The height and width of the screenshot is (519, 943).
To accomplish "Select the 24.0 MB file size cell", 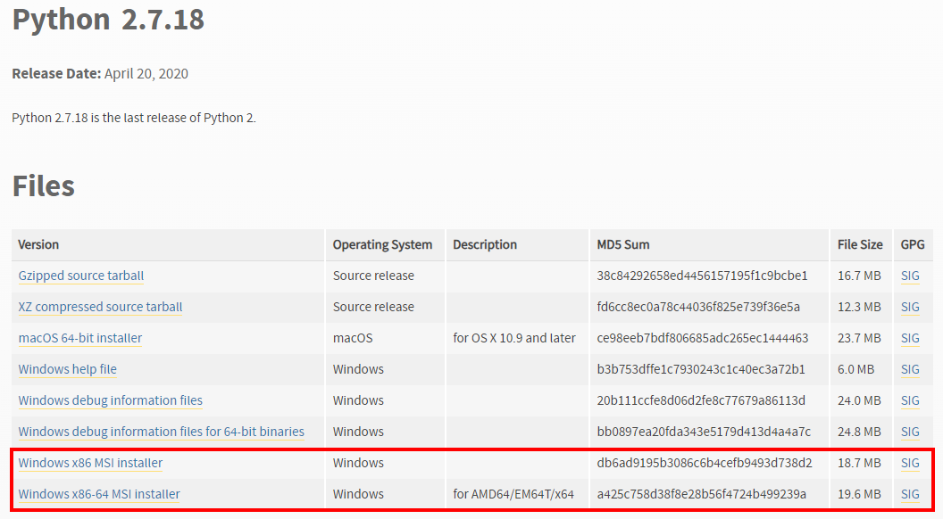I will 859,400.
